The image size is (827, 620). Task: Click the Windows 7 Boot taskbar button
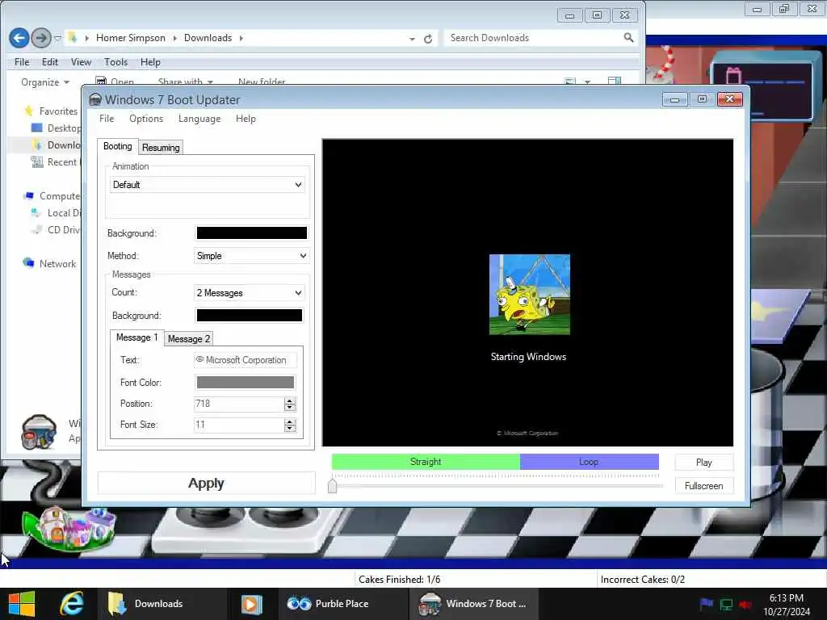[x=472, y=604]
